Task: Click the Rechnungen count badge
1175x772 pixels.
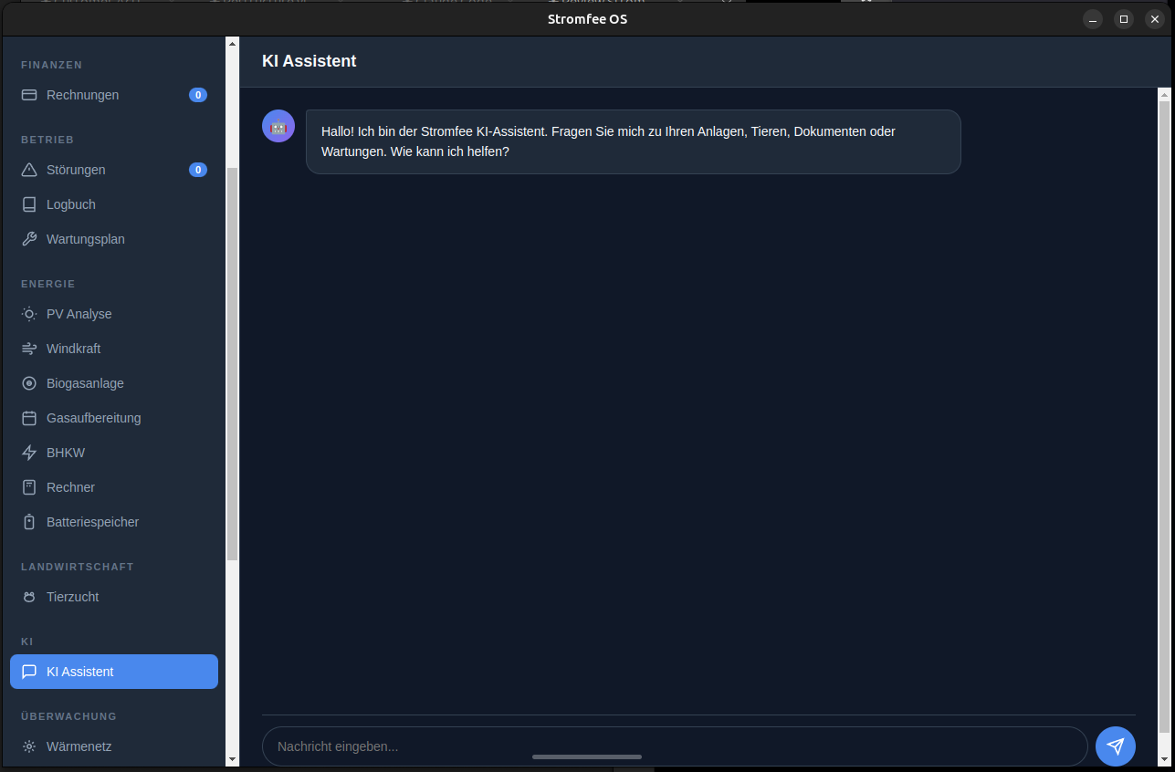Action: pos(198,95)
